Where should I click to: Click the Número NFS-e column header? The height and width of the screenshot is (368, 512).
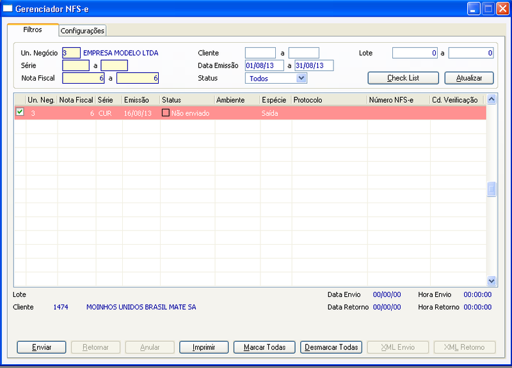pos(399,100)
